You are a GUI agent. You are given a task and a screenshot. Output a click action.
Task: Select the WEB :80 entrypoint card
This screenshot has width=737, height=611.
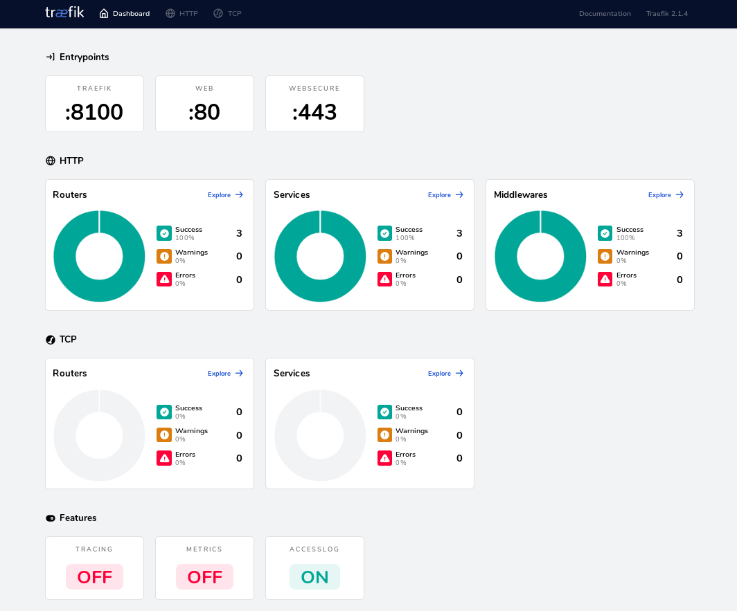click(x=204, y=104)
